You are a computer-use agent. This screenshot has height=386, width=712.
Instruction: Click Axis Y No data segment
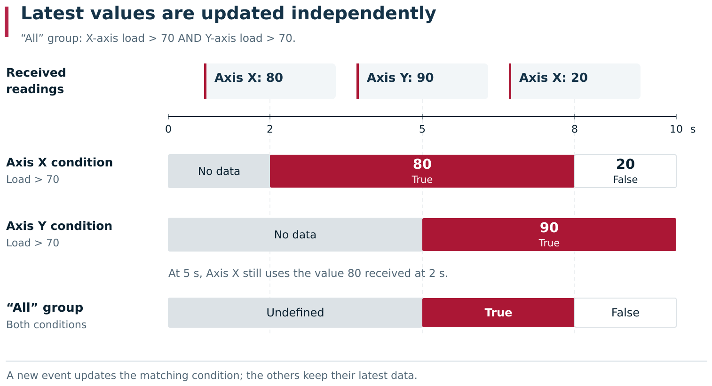click(295, 235)
